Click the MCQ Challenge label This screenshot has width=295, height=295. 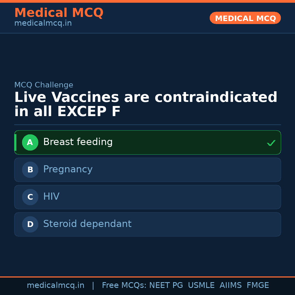(44, 85)
